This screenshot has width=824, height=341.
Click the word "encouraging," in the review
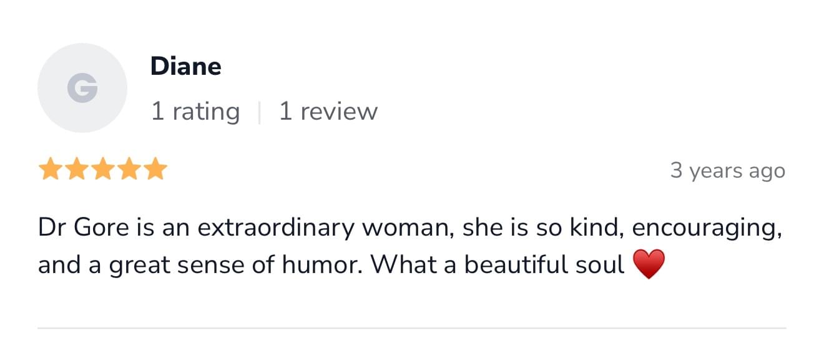(707, 229)
